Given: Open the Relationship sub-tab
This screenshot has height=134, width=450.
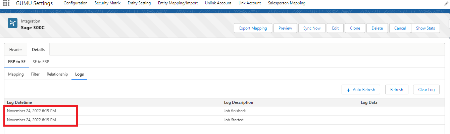Looking at the screenshot, I should (57, 74).
